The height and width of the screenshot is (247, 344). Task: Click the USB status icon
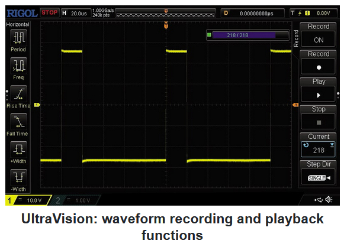(319, 200)
